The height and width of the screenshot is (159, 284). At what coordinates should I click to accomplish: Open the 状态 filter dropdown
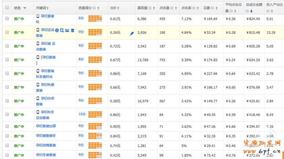[x=24, y=8]
